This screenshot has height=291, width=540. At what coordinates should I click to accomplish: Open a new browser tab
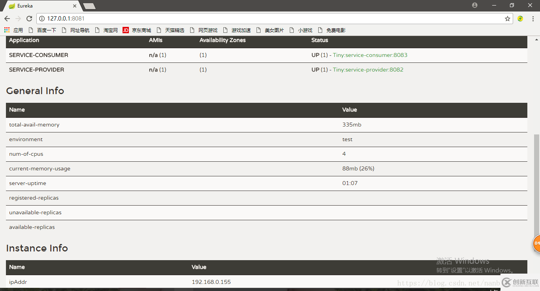[89, 6]
